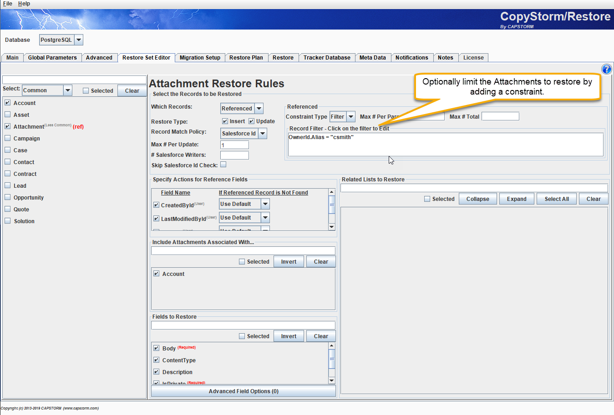Toggle the Account checkbox in object list
The height and width of the screenshot is (415, 614).
pyautogui.click(x=7, y=103)
